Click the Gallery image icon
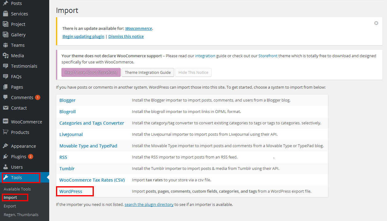The height and width of the screenshot is (221, 387). (5, 35)
